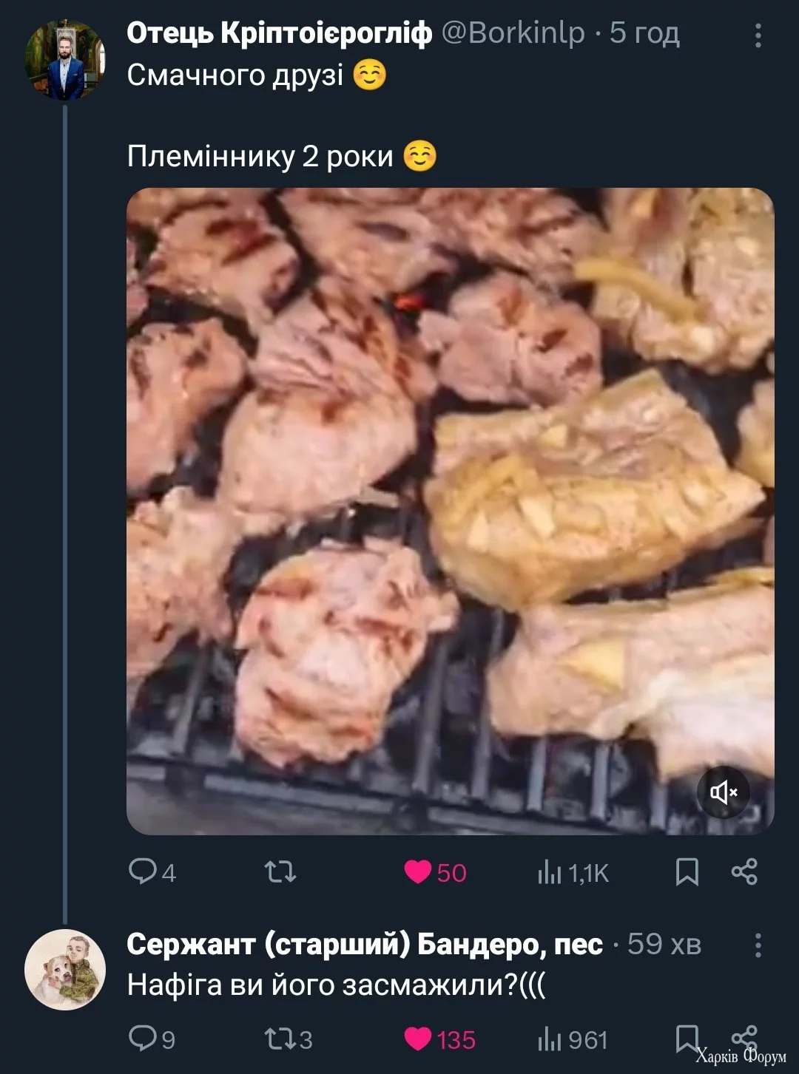
Task: Retweet the reply with 3 reposts
Action: [288, 1039]
